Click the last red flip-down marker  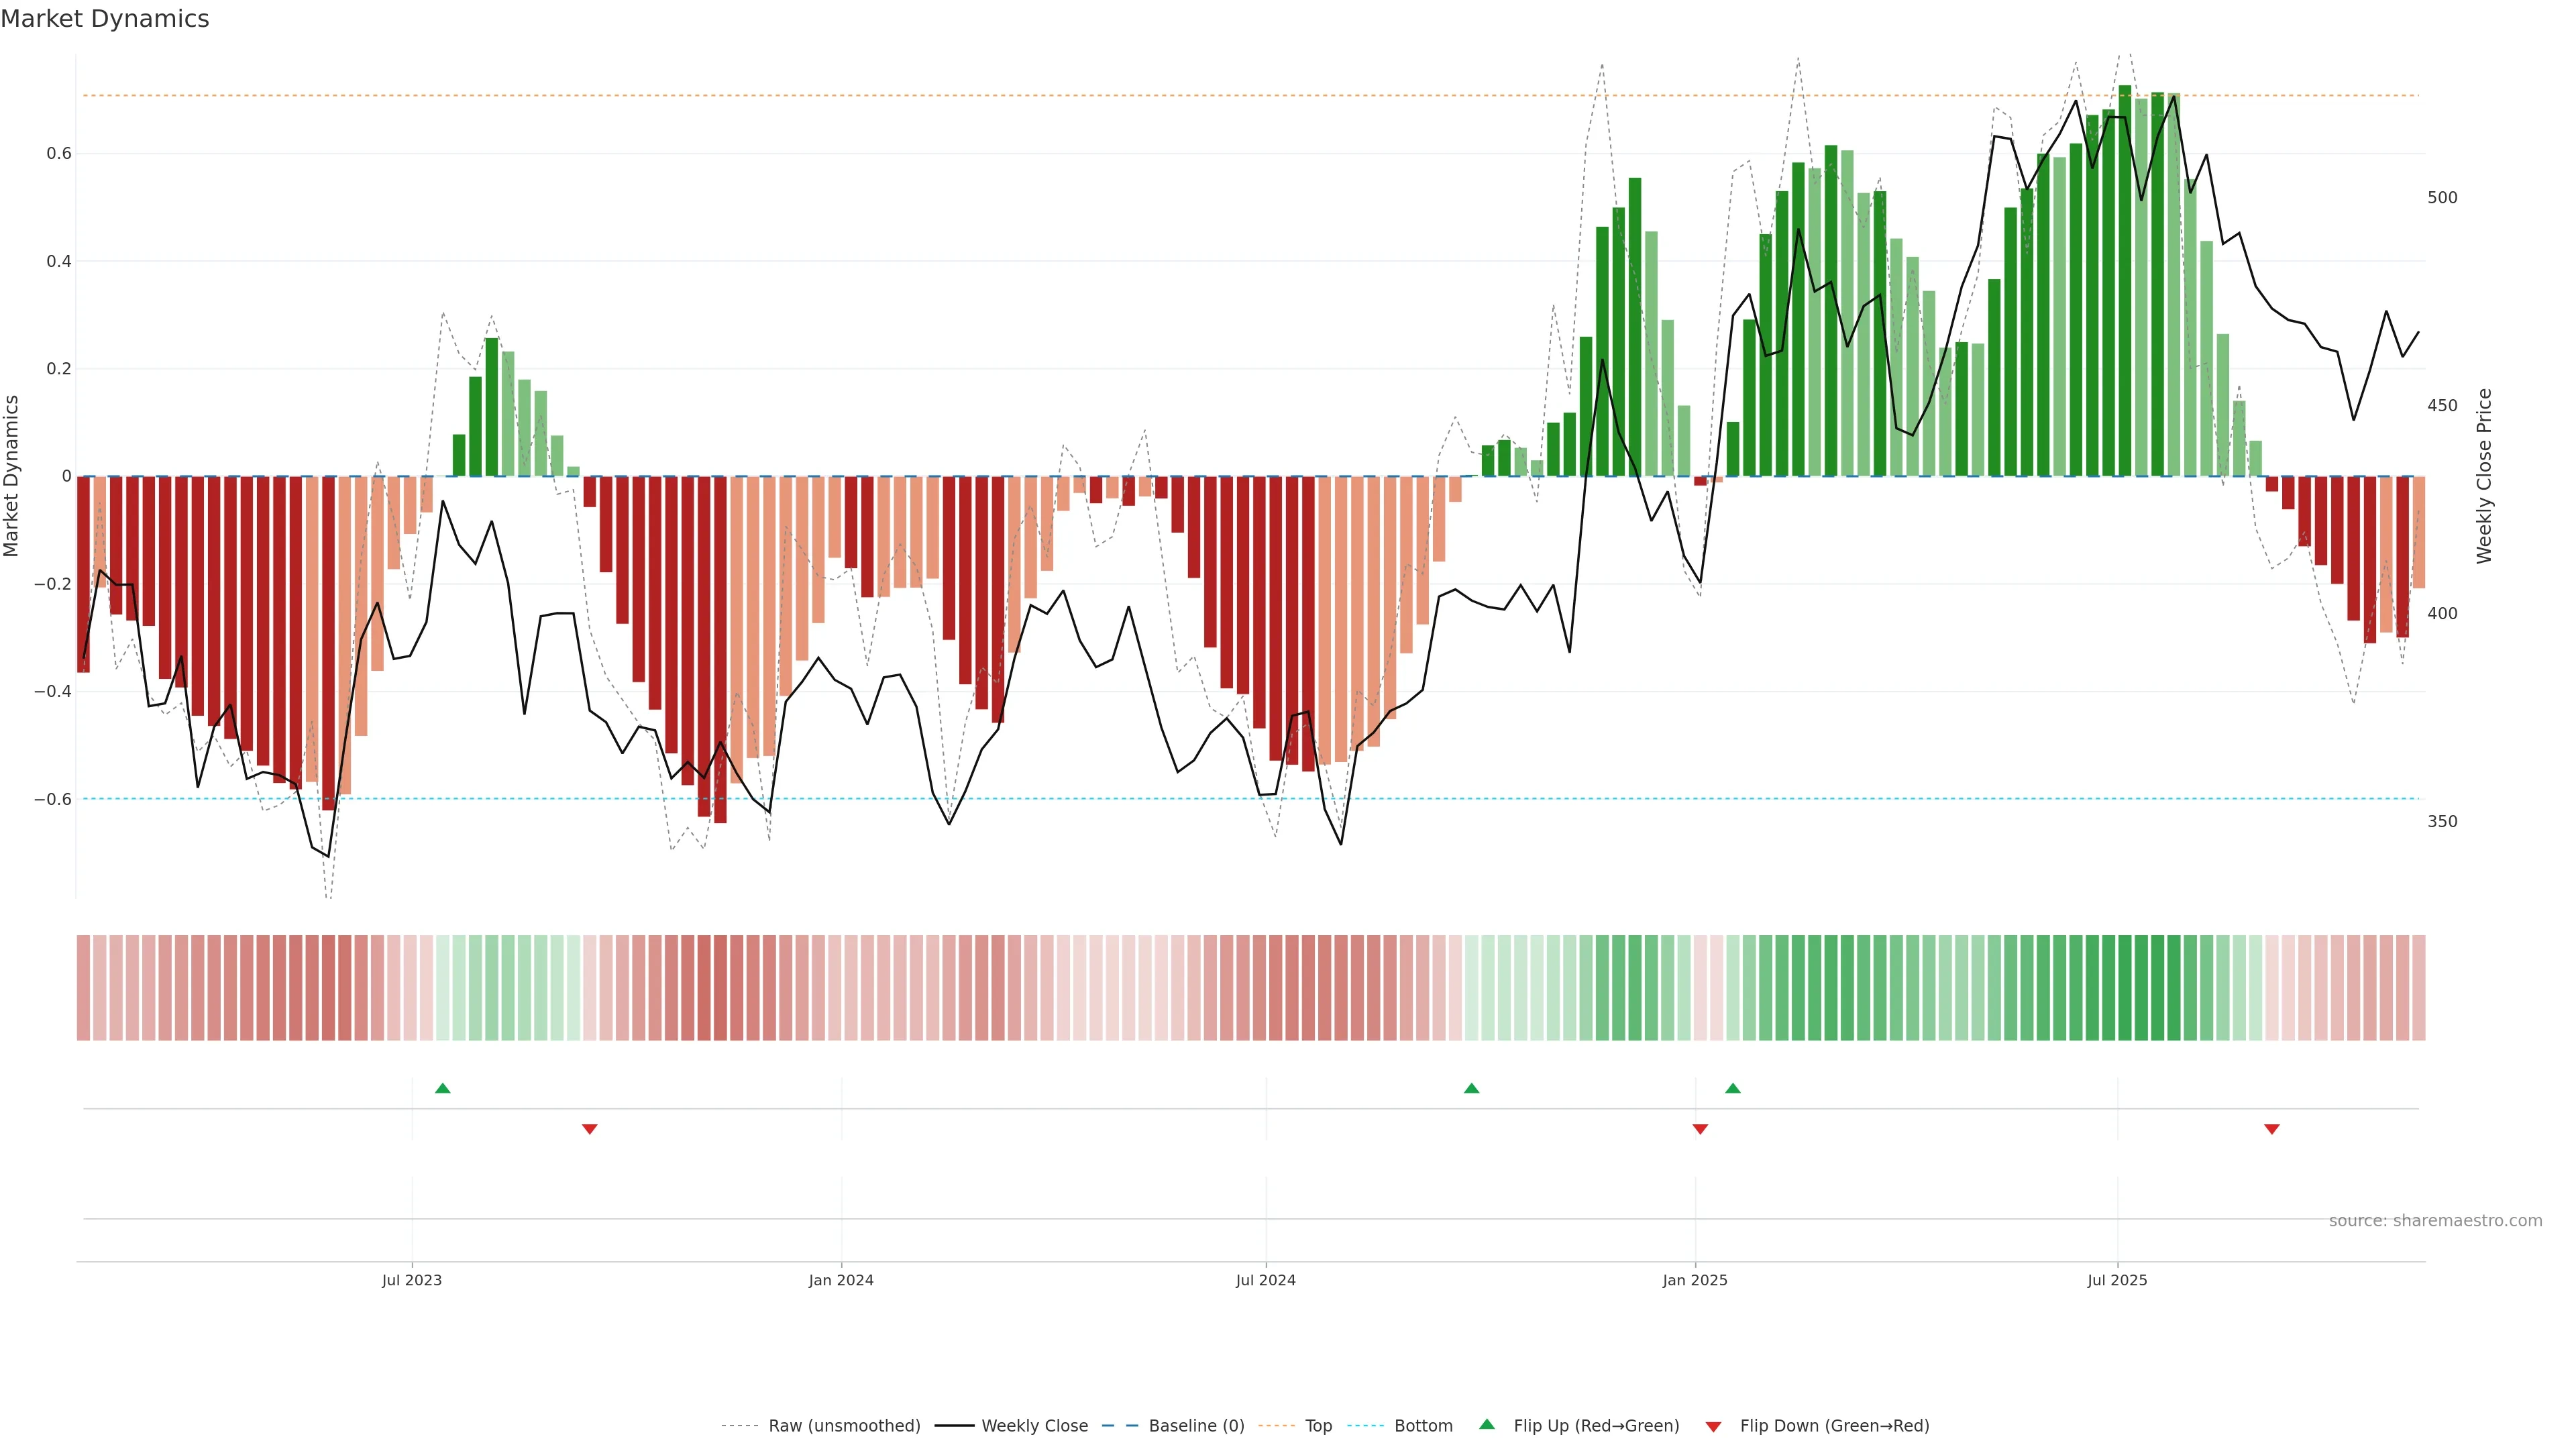[x=2272, y=1129]
